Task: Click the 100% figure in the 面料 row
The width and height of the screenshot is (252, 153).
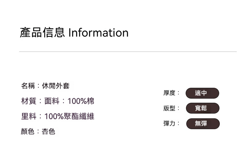Action: pos(77,101)
